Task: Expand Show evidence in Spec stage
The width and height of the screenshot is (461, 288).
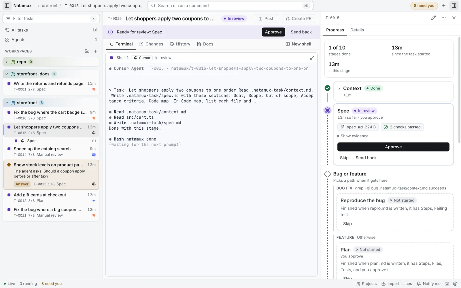Action: pyautogui.click(x=353, y=136)
